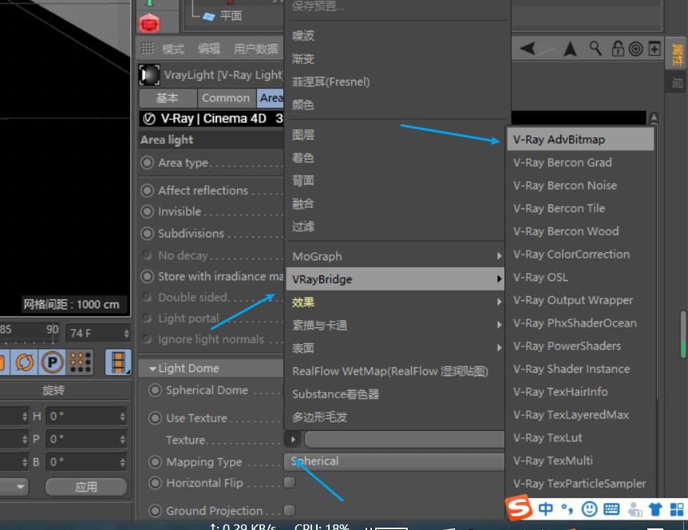Choose V-Ray TexParticleSampler shader
This screenshot has width=688, height=530.
pyautogui.click(x=580, y=484)
